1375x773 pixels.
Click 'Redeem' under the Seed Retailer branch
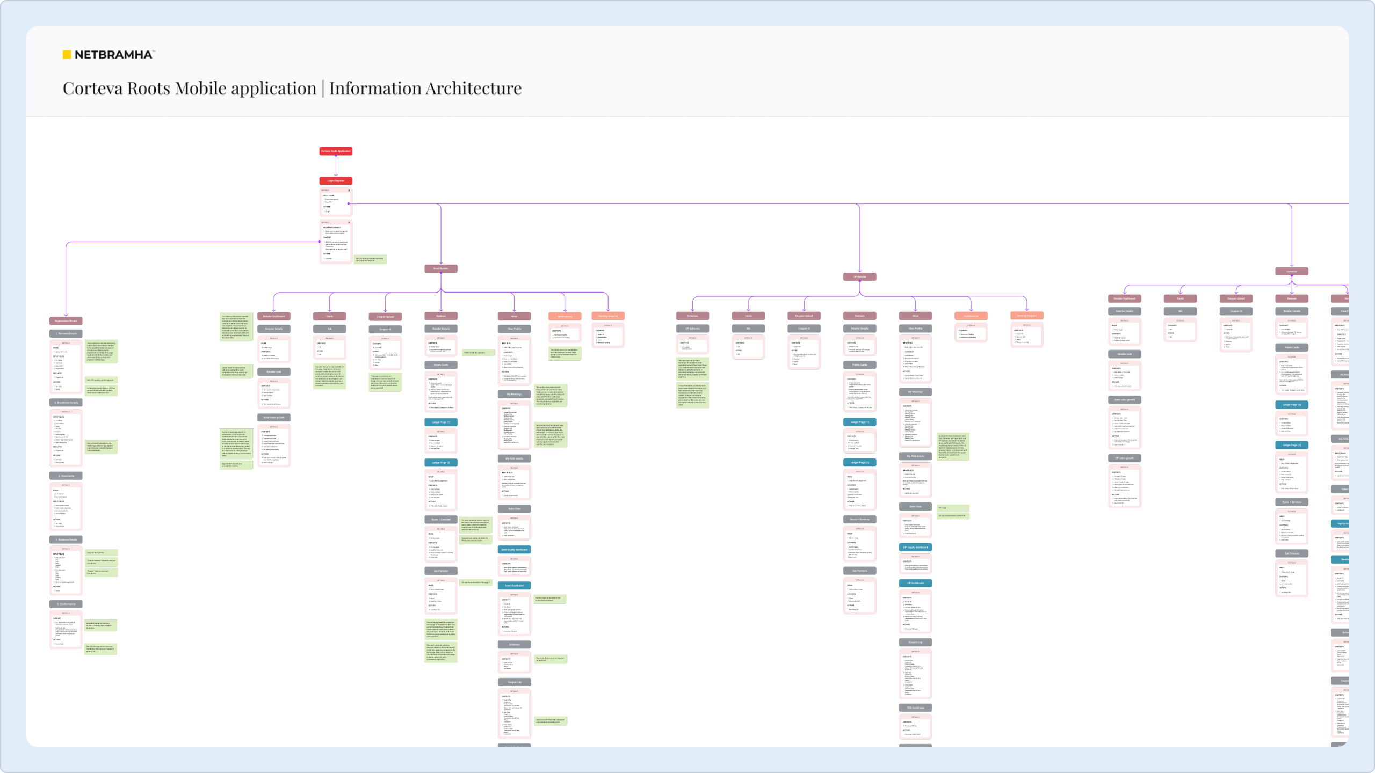click(x=441, y=316)
